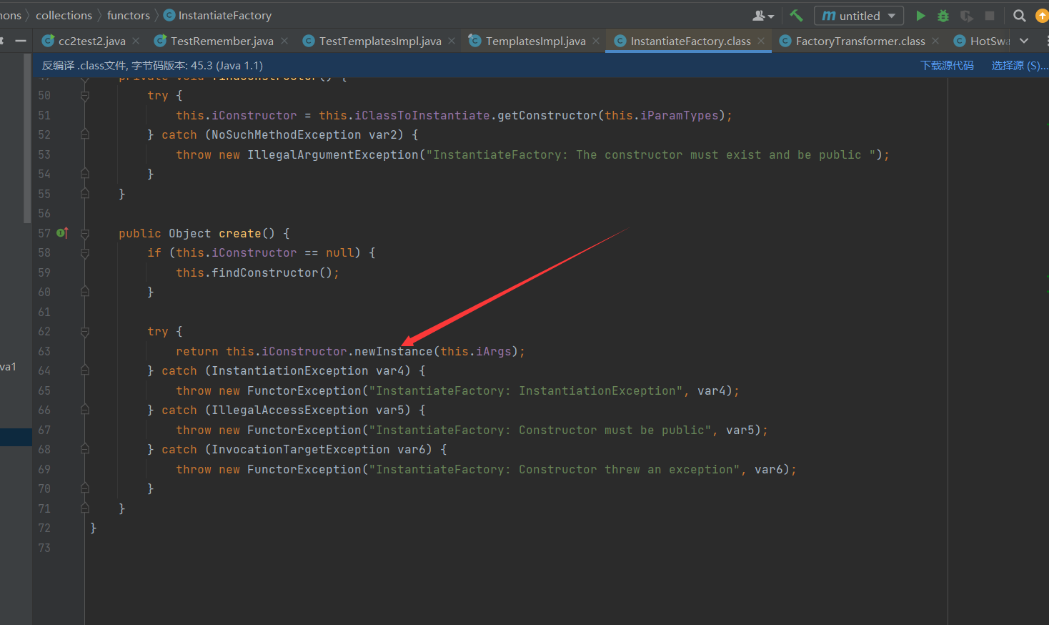This screenshot has height=625, width=1049.
Task: Run the untitled configuration with play icon
Action: tap(920, 16)
